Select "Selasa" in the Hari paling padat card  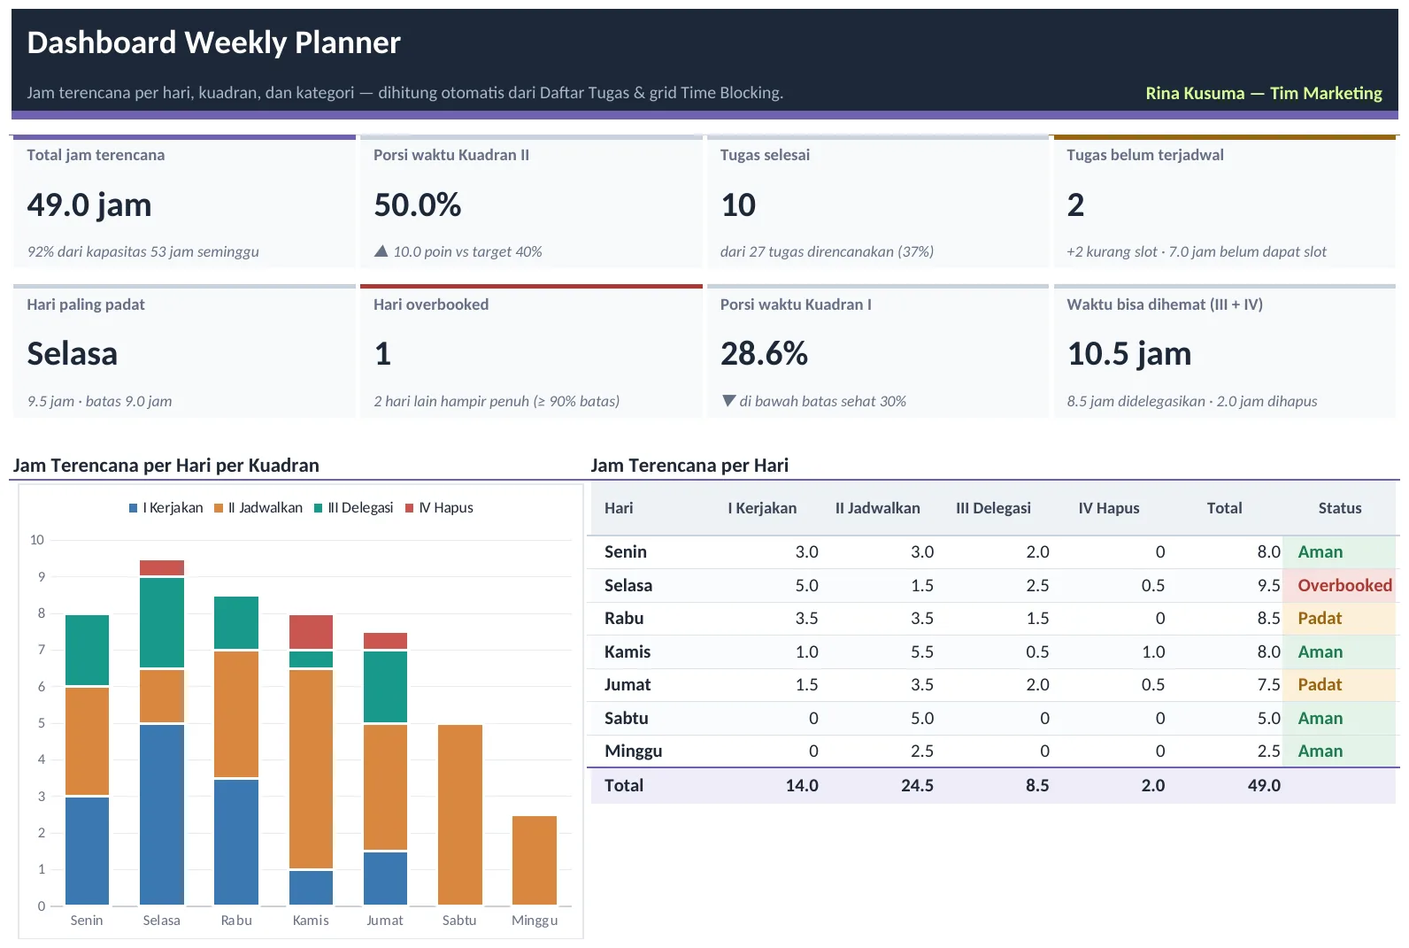pyautogui.click(x=73, y=354)
